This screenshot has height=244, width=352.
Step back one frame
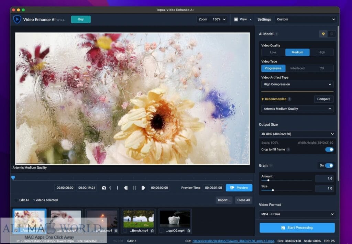tap(126, 188)
